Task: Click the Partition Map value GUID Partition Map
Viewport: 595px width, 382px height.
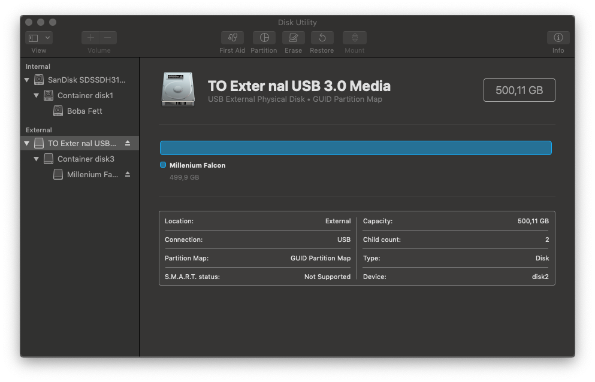Action: [x=320, y=258]
